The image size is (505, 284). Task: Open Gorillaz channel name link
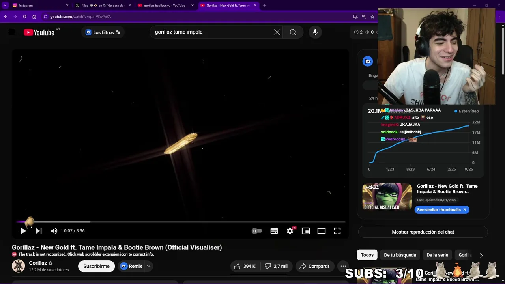click(38, 263)
